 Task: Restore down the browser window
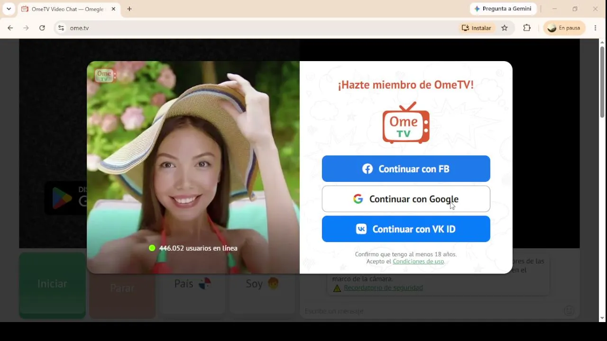tap(575, 9)
